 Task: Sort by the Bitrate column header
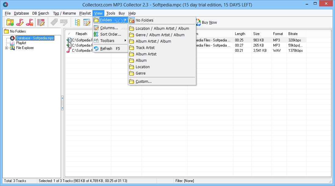296,34
